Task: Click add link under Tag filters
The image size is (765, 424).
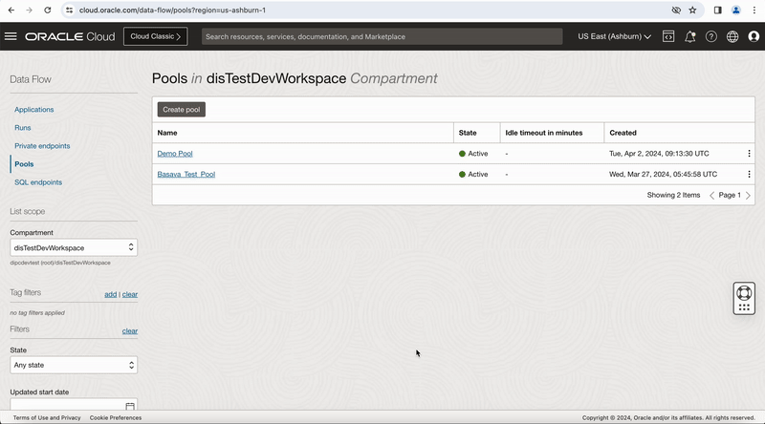Action: 110,294
